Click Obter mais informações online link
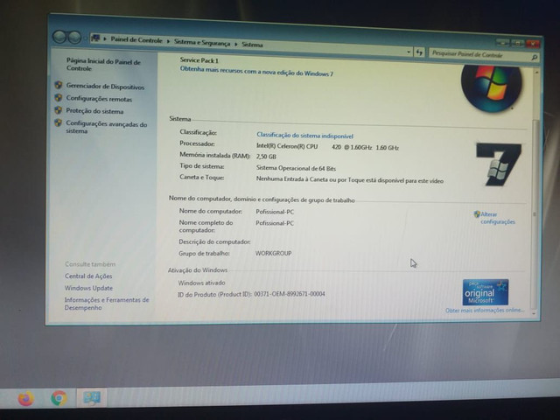 point(484,311)
